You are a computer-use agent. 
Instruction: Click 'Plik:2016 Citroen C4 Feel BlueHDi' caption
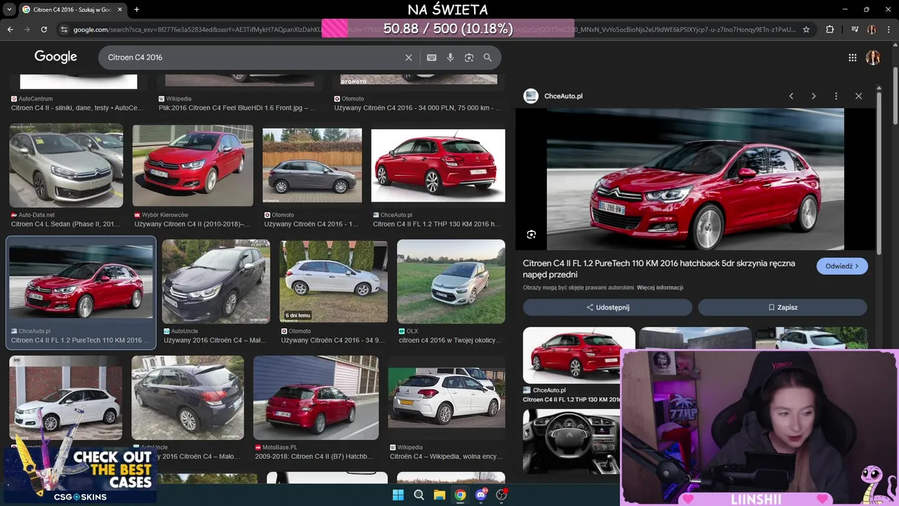[x=237, y=108]
